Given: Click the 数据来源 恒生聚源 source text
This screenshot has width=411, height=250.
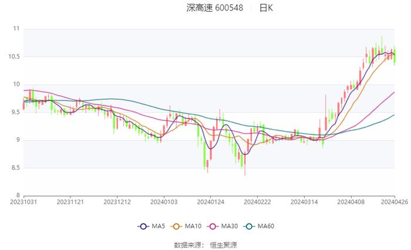Looking at the screenshot, I should point(206,245).
